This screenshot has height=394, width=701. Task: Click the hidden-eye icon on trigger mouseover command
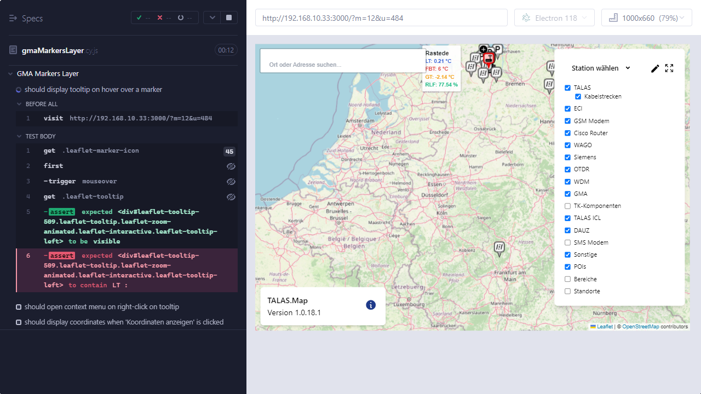(x=231, y=181)
